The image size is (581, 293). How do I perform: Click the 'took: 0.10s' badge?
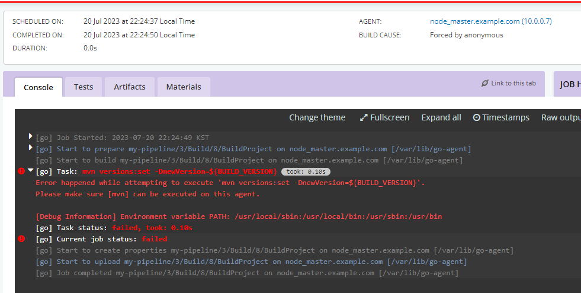point(306,172)
